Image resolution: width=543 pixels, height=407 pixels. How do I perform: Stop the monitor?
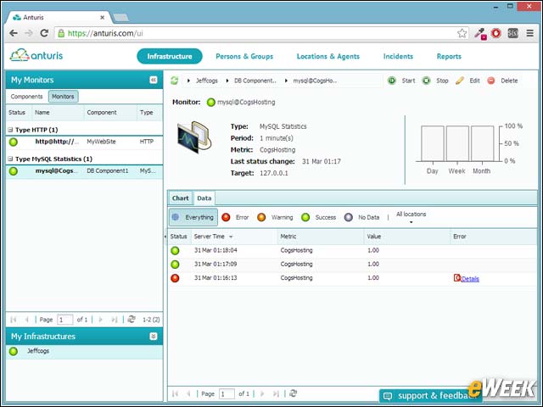(435, 81)
